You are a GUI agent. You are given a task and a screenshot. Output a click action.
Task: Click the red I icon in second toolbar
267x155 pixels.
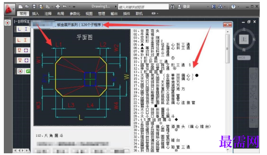click(25, 40)
